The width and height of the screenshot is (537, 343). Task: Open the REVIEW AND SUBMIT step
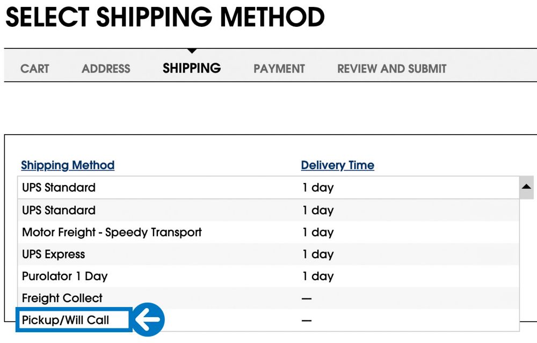391,69
